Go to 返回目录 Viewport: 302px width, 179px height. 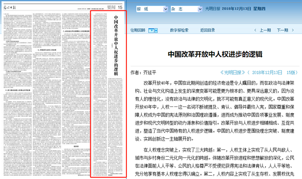[208, 30]
